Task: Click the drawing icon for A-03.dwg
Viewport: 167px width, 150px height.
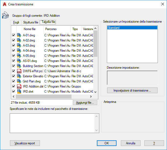Action: coord(19,46)
